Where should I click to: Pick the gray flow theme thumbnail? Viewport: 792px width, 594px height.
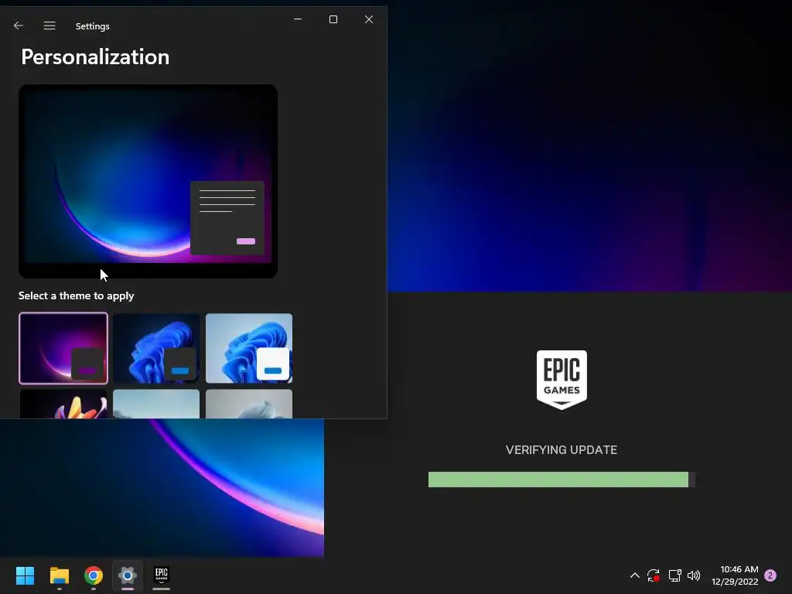point(249,404)
